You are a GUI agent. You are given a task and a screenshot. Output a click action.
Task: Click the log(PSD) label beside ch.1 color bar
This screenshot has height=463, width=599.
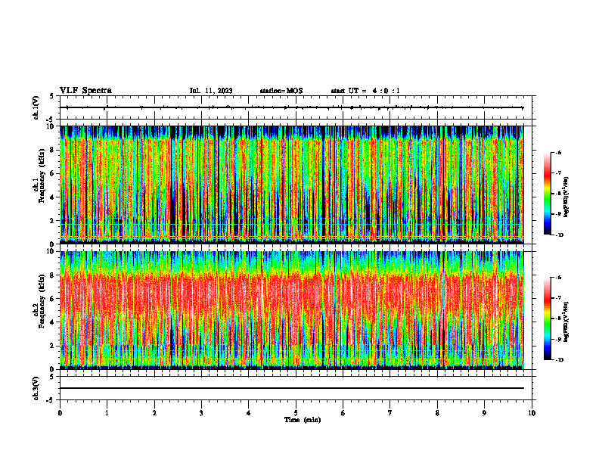point(566,197)
